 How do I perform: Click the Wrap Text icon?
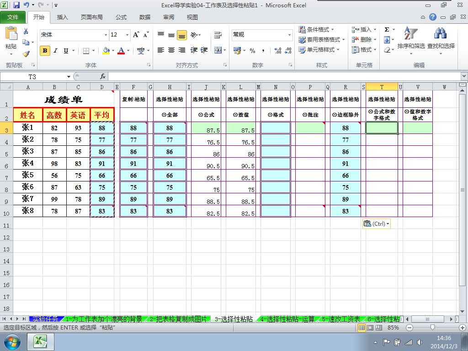pos(218,35)
